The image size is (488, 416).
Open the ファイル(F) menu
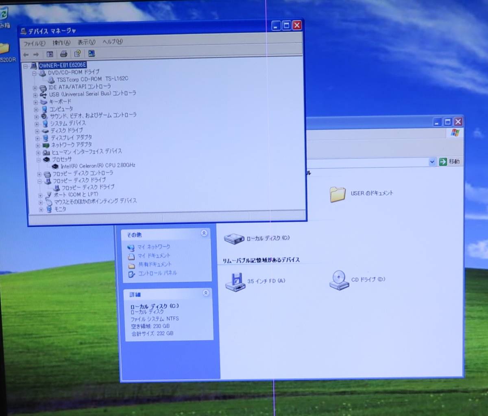(x=34, y=44)
